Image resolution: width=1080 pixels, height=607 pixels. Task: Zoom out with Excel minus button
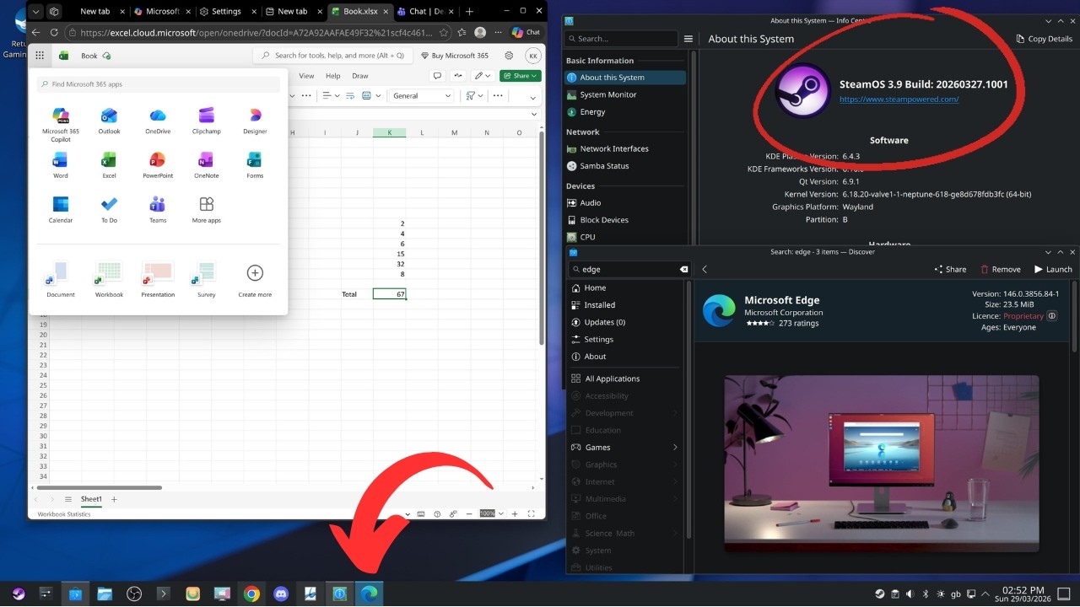click(x=469, y=513)
